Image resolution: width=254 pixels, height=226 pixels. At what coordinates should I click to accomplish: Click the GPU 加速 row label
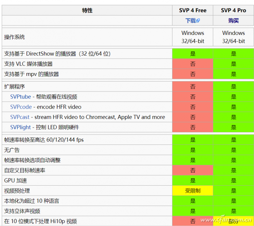click(16, 180)
